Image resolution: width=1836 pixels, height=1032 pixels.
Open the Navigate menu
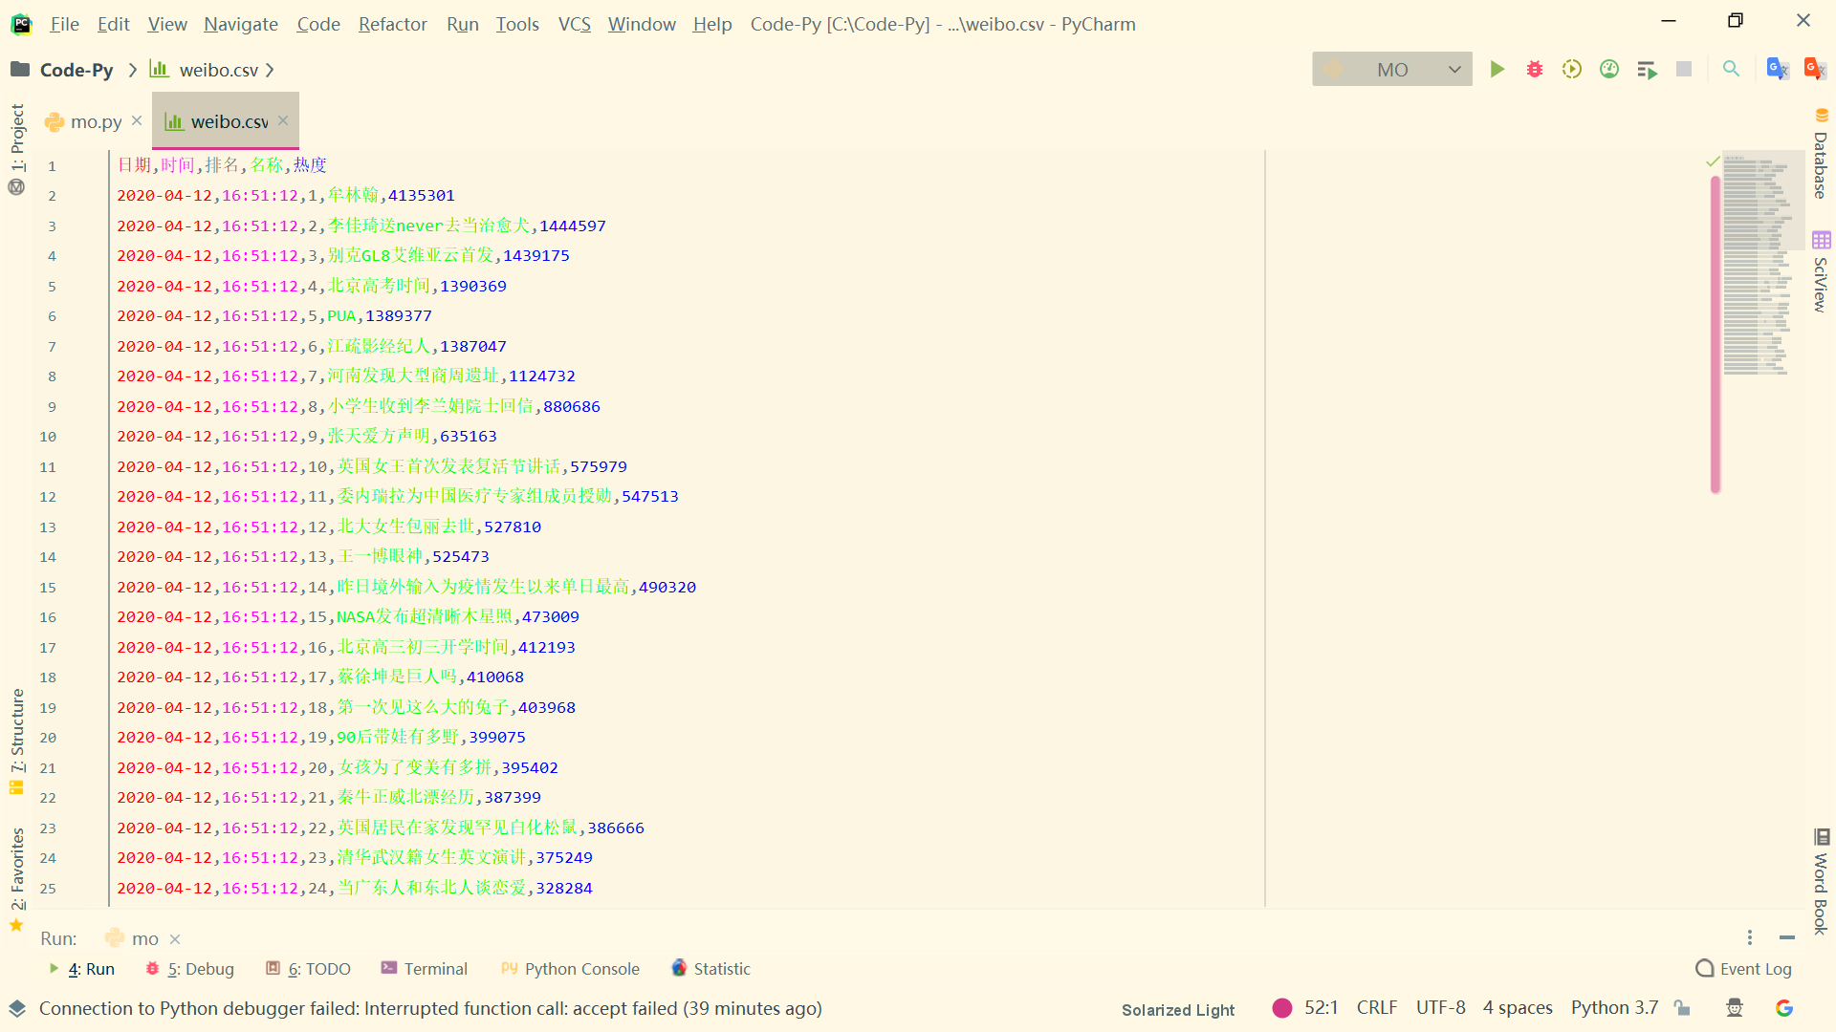coord(241,24)
